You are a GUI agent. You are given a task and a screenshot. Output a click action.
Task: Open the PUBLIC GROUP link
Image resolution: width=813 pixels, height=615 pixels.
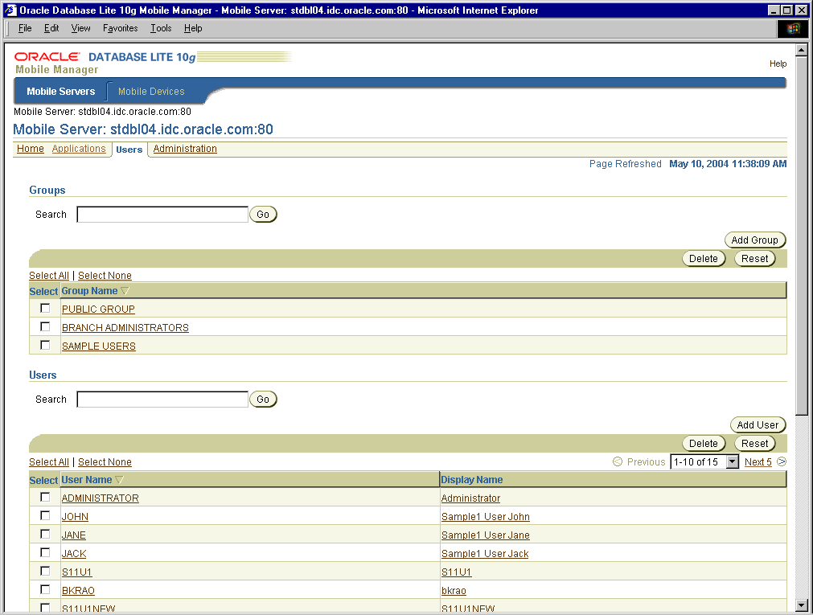pos(98,309)
